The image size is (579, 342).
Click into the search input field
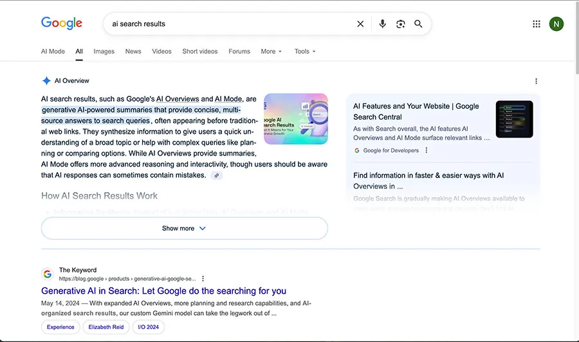[225, 24]
